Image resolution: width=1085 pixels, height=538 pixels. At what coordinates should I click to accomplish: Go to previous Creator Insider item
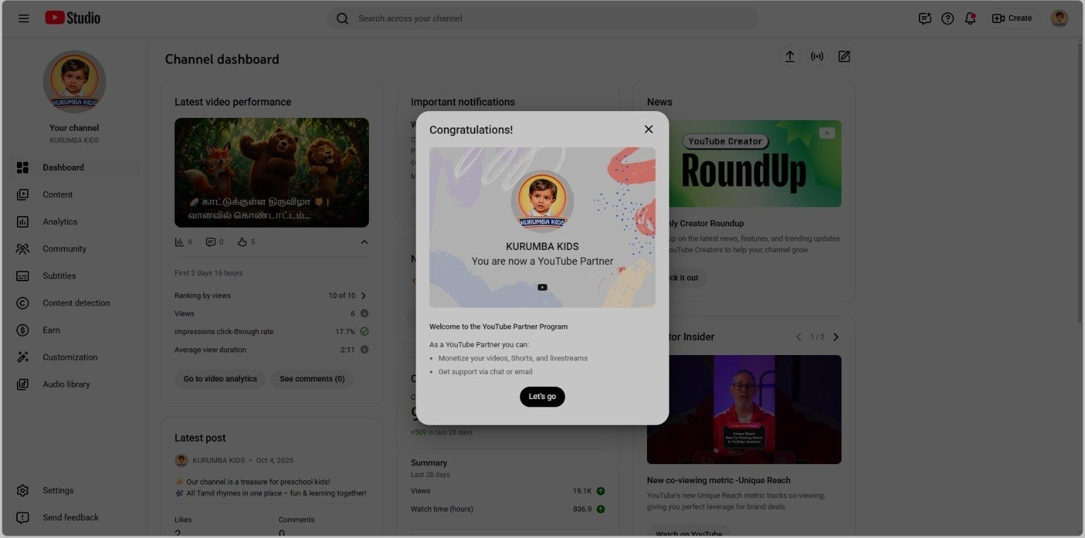click(x=799, y=337)
